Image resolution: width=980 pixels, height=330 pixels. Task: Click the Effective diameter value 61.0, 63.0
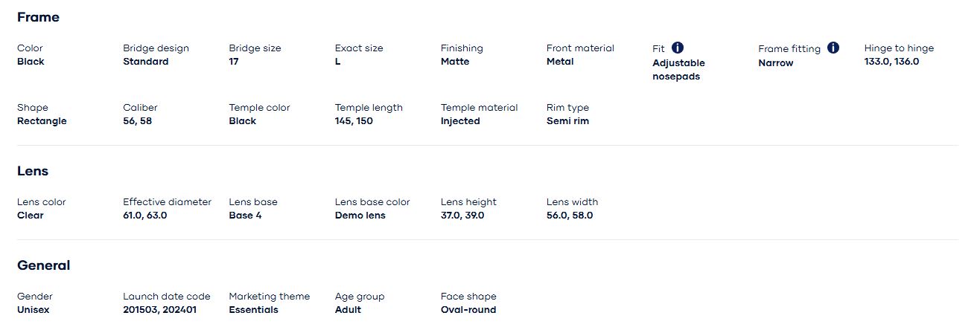click(144, 216)
